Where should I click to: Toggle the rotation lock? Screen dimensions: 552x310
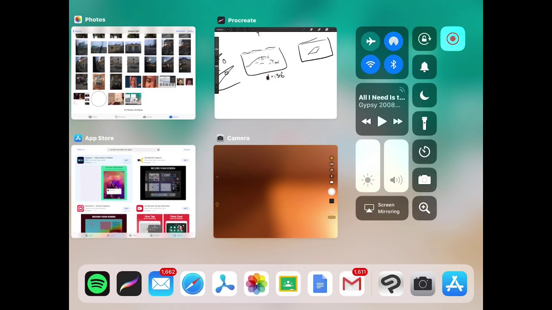424,39
